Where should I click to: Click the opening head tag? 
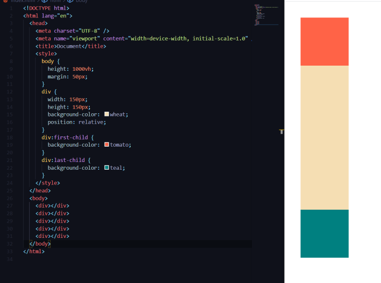(x=38, y=23)
